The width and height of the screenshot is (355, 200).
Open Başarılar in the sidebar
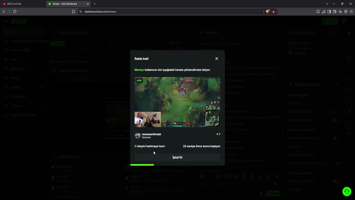(x=23, y=69)
